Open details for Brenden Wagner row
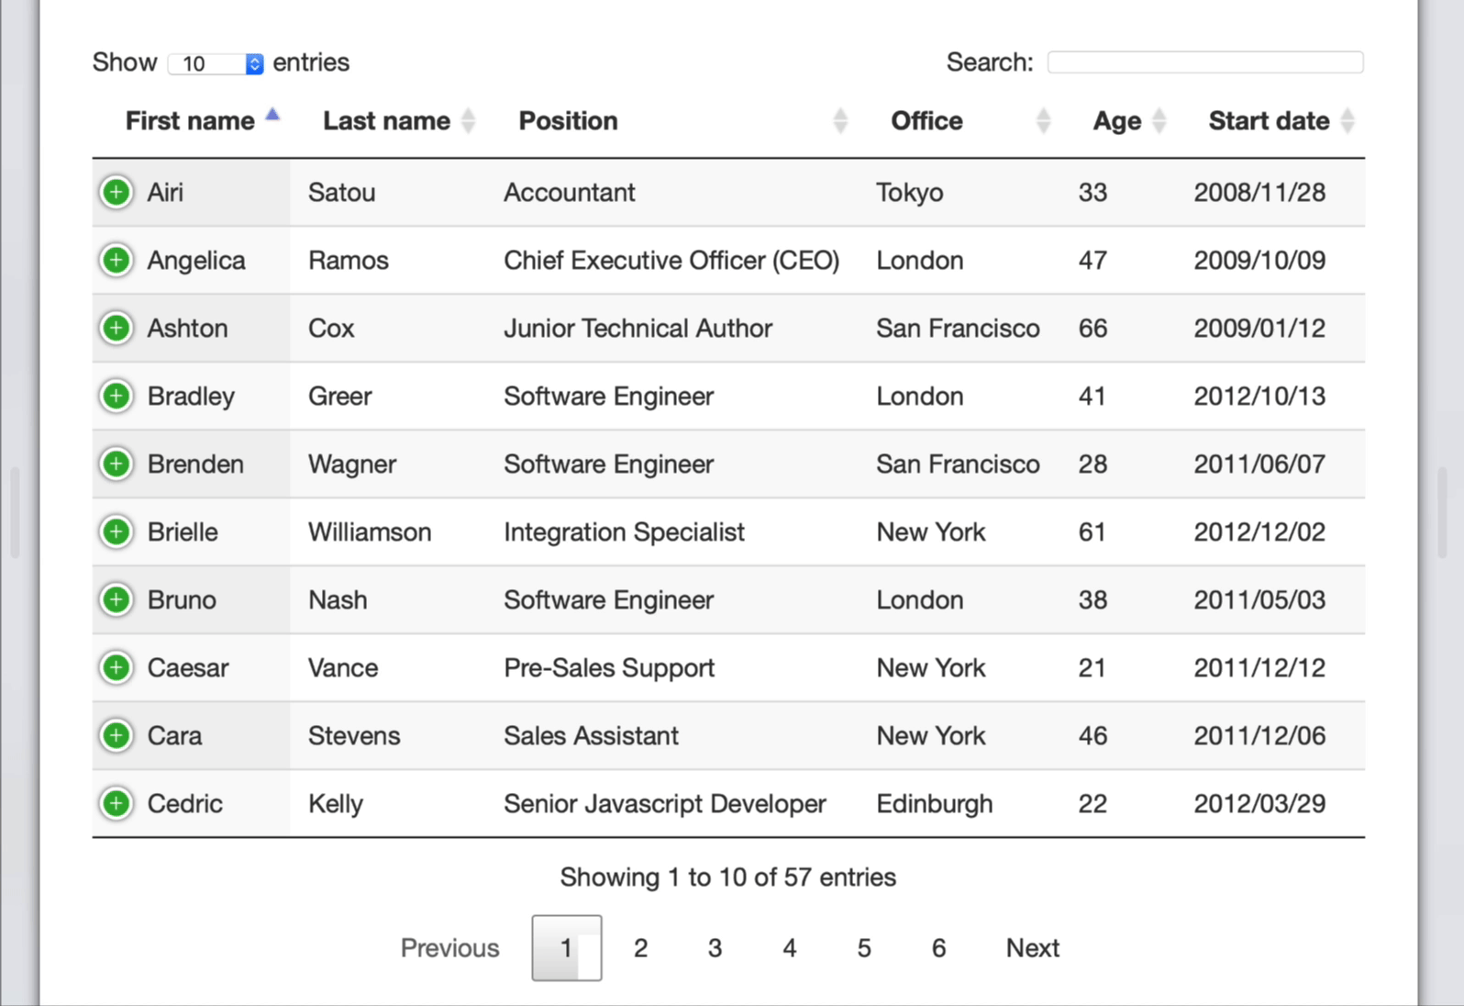Image resolution: width=1464 pixels, height=1006 pixels. point(116,464)
